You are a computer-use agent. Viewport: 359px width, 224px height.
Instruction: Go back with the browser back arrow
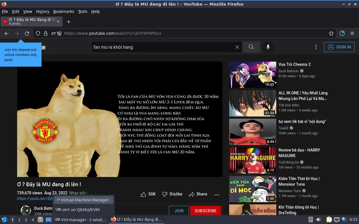click(7, 33)
